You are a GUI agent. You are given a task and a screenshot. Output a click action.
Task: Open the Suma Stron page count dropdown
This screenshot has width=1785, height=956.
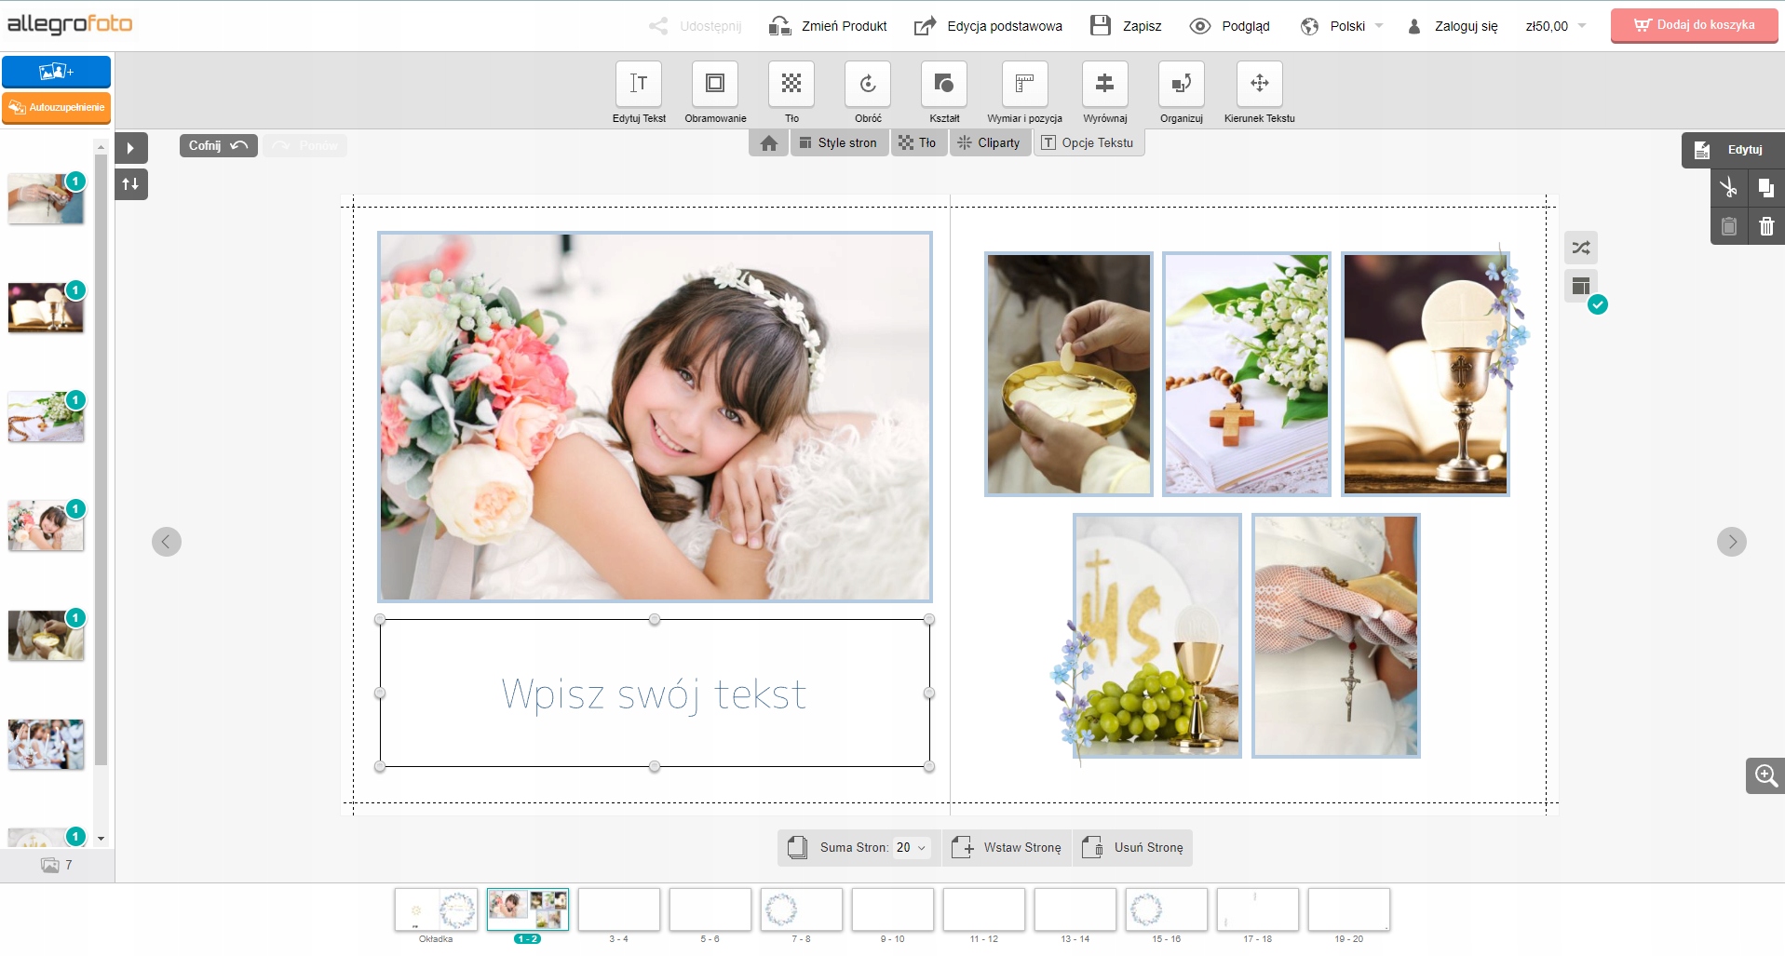(911, 847)
